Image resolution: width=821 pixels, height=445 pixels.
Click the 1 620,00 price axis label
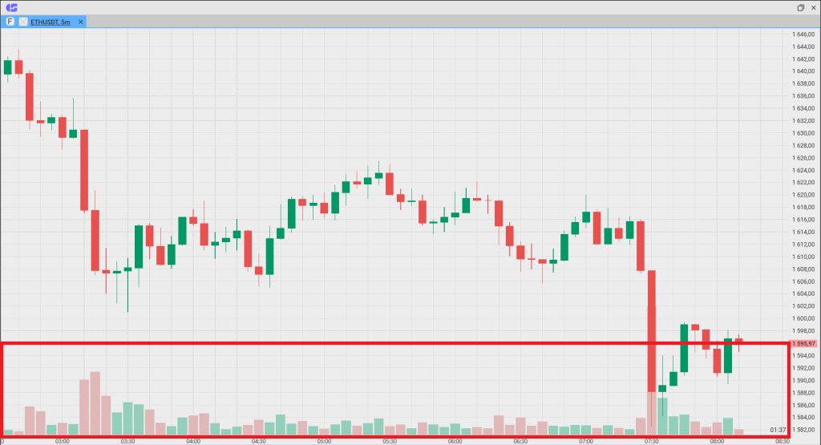click(x=803, y=195)
